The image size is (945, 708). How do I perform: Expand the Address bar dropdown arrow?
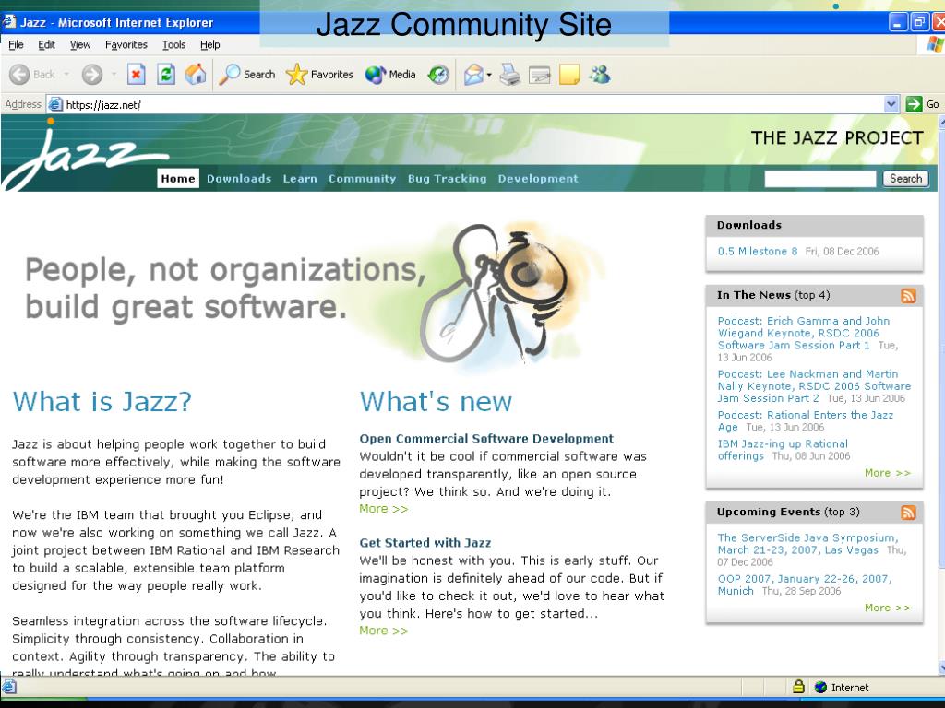891,104
